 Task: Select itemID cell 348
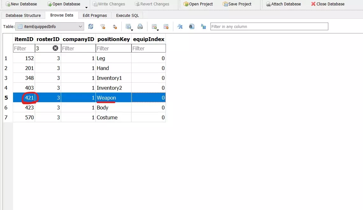[24, 78]
